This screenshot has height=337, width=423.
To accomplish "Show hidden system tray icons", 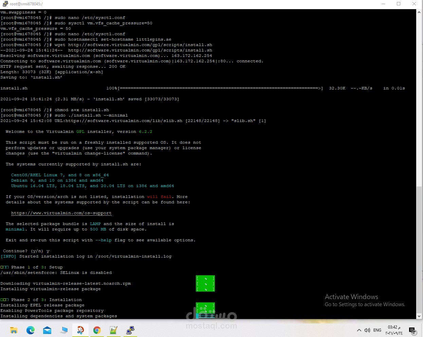I will coord(359,330).
